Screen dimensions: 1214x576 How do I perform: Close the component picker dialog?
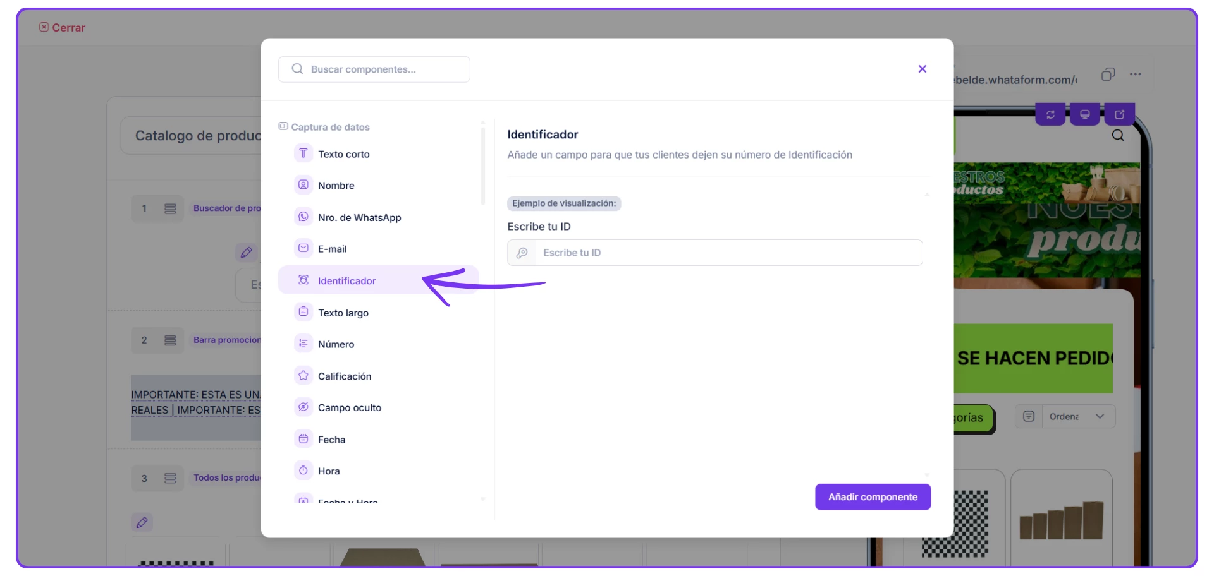922,69
